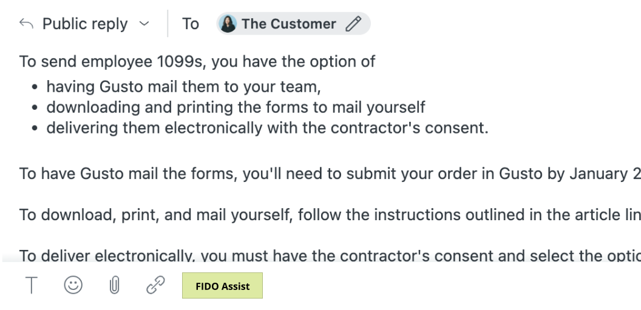This screenshot has width=641, height=310.
Task: Click the 'downloading and printing the forms' bullet
Action: click(x=236, y=107)
